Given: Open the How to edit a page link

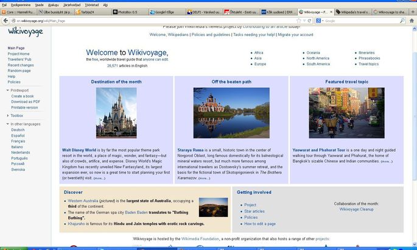Looking at the screenshot, I should (x=260, y=224).
